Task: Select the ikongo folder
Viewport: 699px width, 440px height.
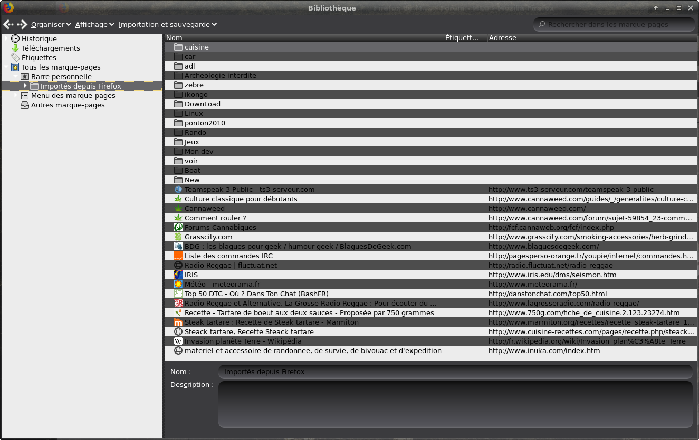Action: pyautogui.click(x=430, y=94)
